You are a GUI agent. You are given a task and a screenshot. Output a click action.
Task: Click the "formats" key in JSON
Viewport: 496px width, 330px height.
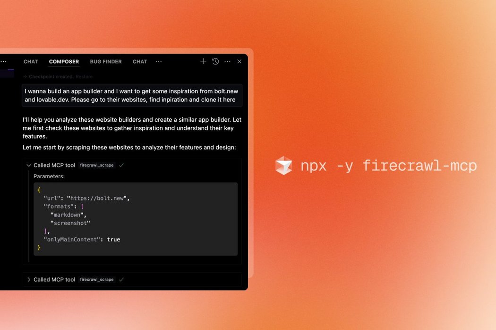59,206
